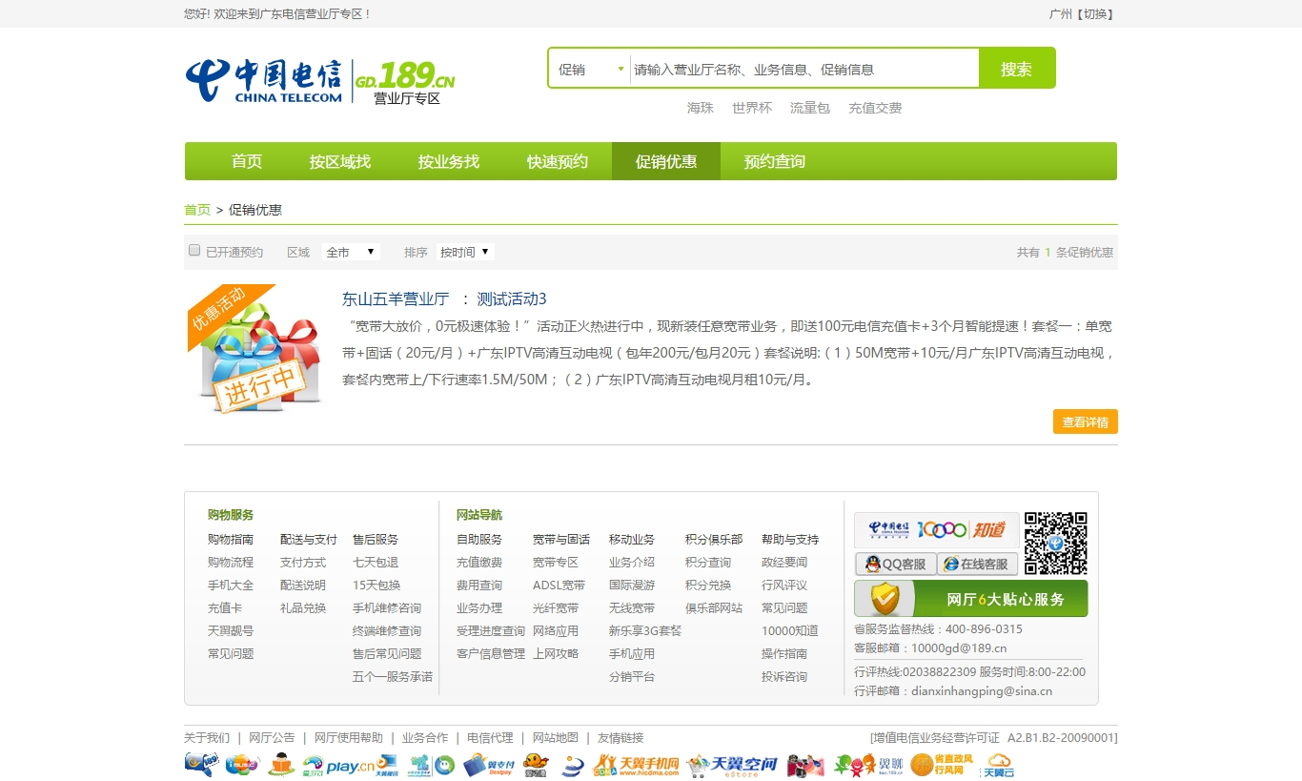Open 网厅6大贴心服务 shield banner
This screenshot has height=781, width=1302.
[x=970, y=599]
